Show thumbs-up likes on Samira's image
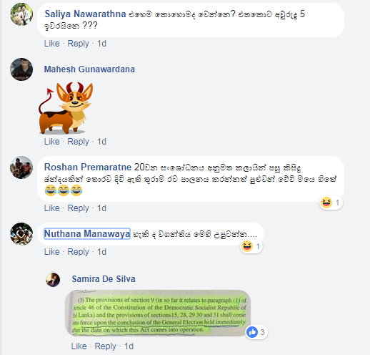Image resolution: width=370 pixels, height=355 pixels. tap(256, 332)
